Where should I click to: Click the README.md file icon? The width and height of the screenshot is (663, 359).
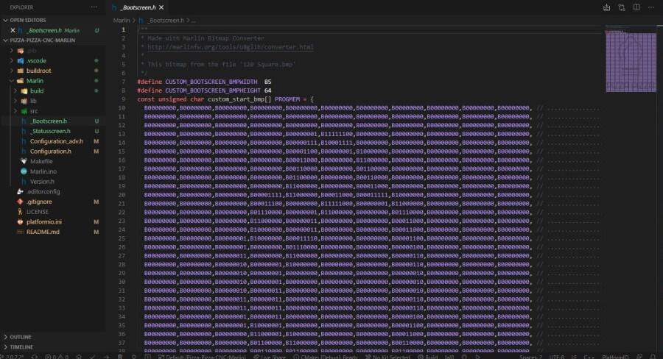pos(20,232)
